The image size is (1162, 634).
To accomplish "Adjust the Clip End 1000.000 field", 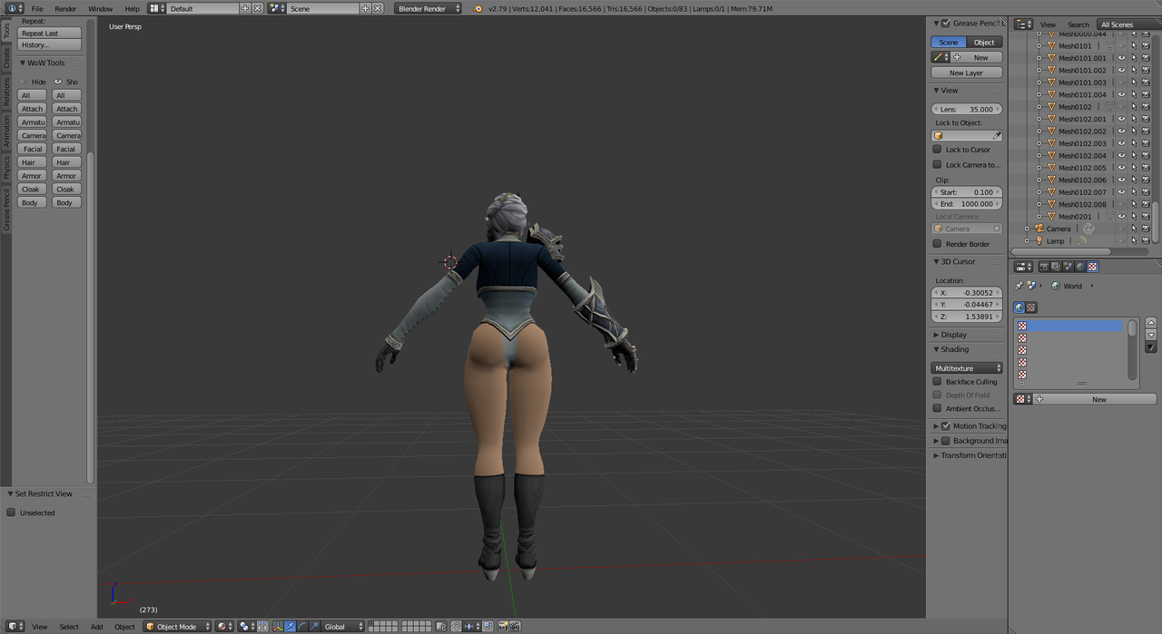I will tap(967, 204).
